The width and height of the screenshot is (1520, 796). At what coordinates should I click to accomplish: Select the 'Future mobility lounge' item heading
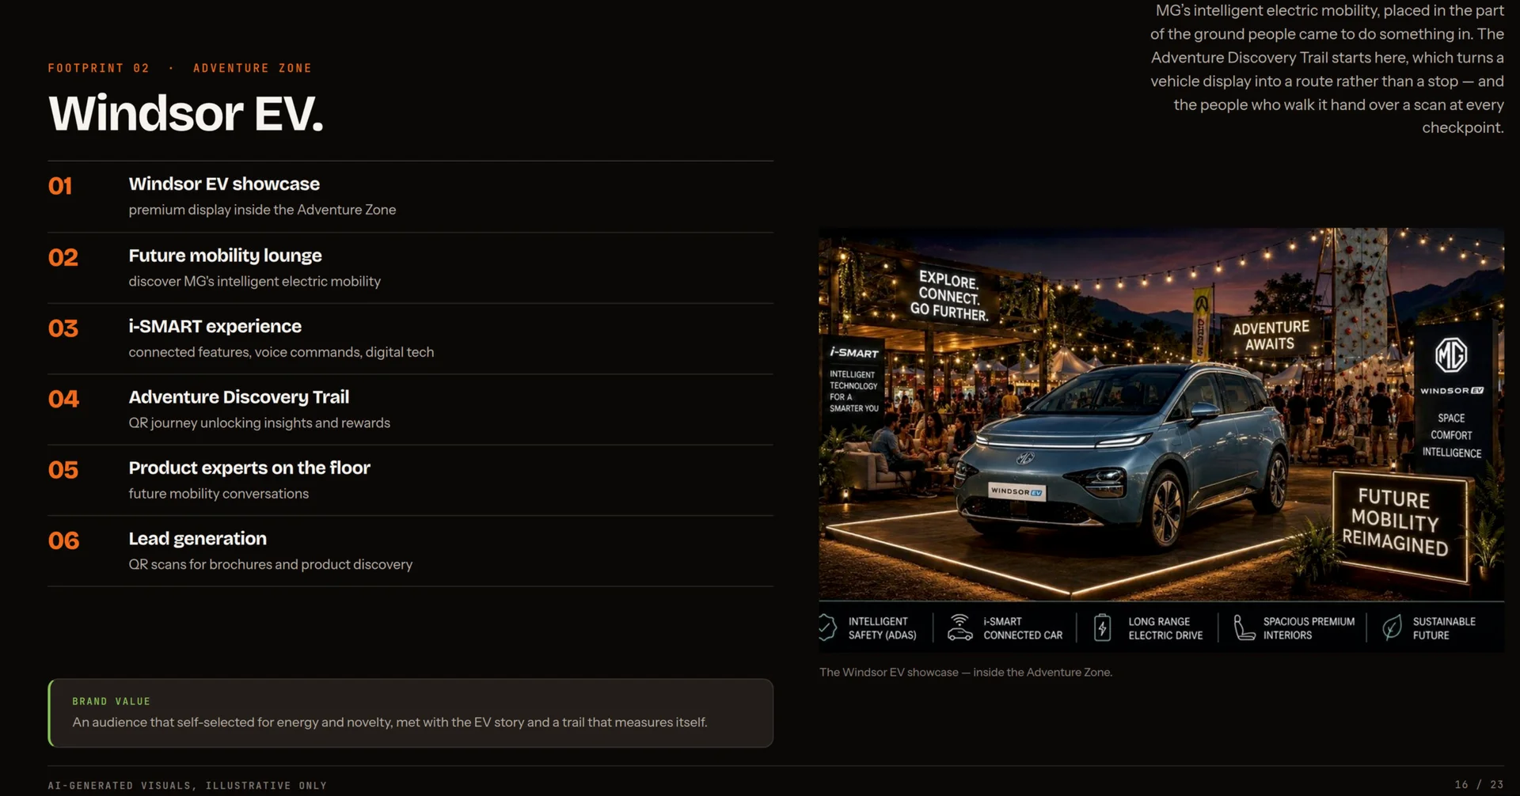coord(226,256)
